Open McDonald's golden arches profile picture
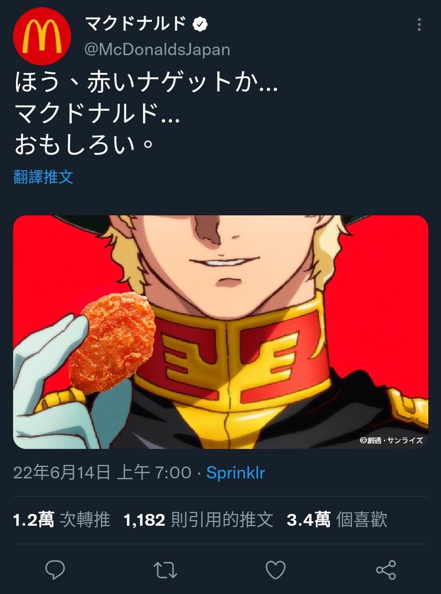The width and height of the screenshot is (441, 594). pyautogui.click(x=42, y=37)
